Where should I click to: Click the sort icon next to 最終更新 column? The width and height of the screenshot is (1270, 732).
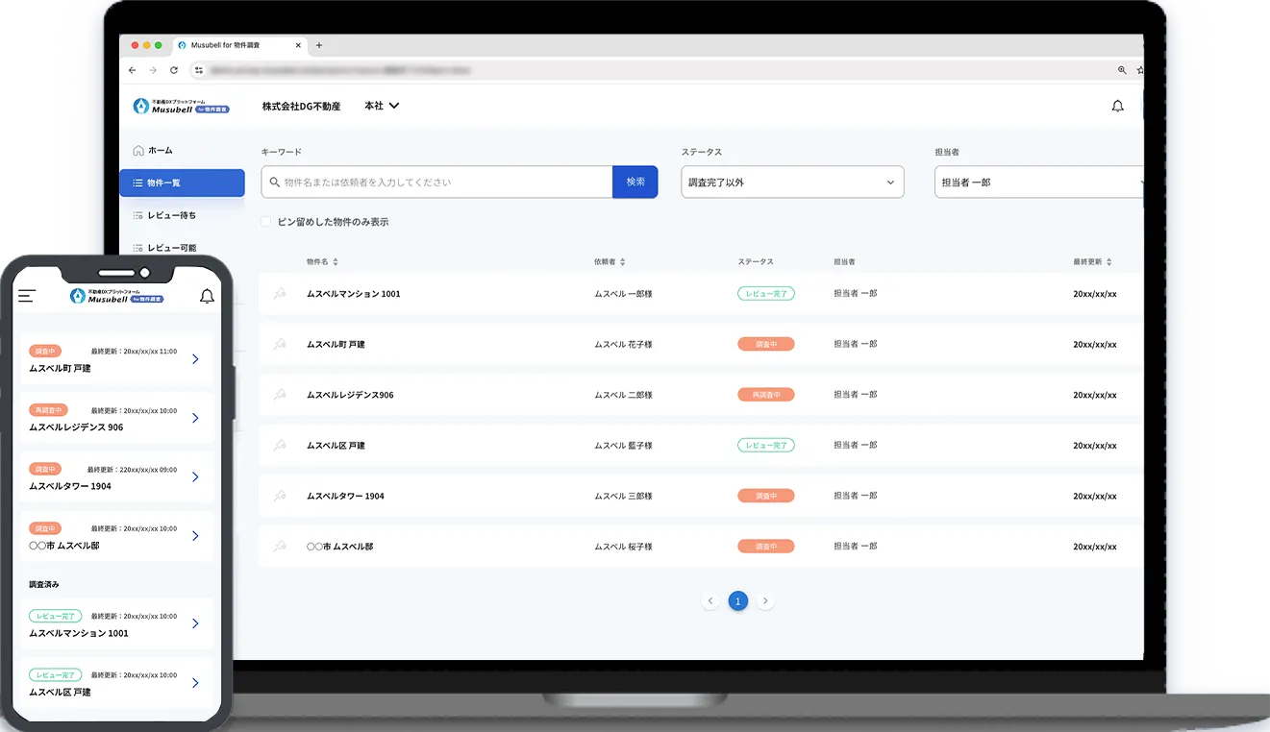point(1109,260)
